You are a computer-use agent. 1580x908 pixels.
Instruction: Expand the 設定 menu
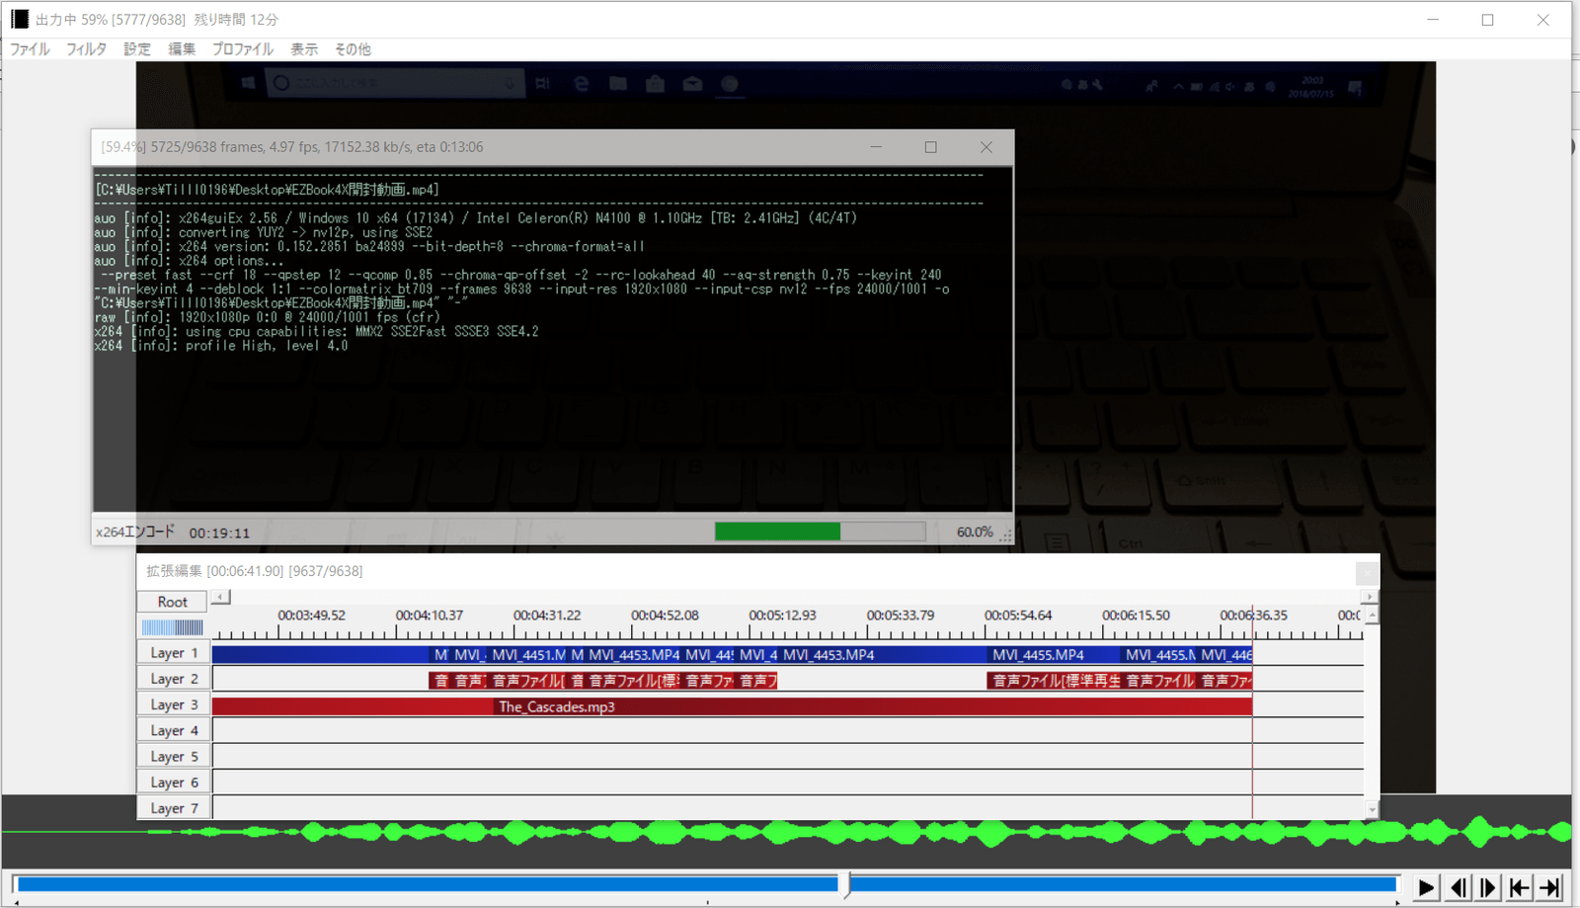tap(136, 49)
